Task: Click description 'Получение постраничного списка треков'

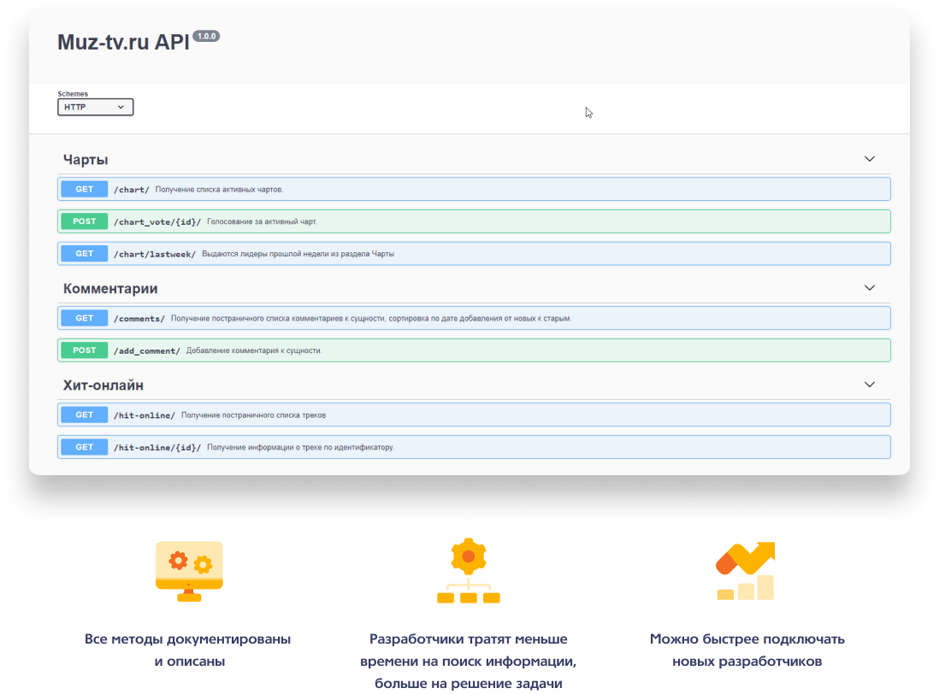Action: tap(253, 415)
